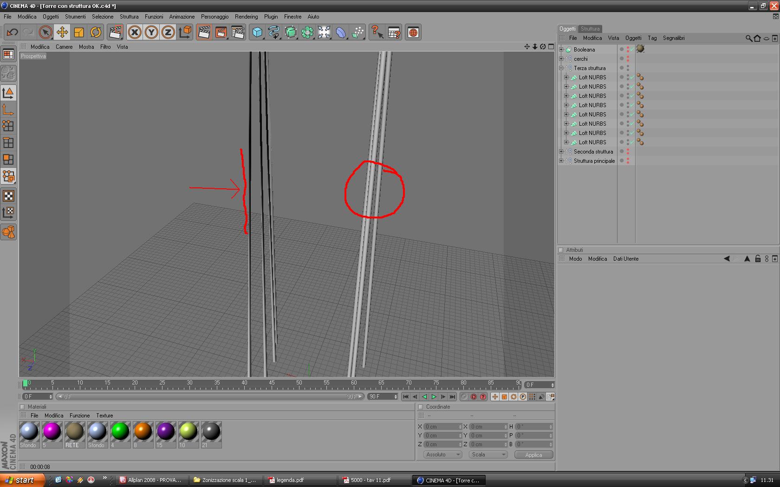Screen dimensions: 780x487
Task: Open the web browser globe icon
Action: (x=413, y=32)
